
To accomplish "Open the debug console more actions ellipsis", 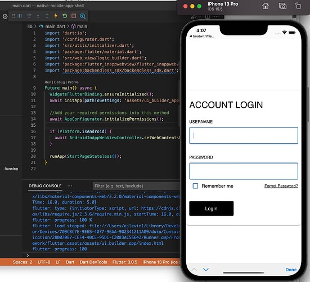I will [x=70, y=186].
